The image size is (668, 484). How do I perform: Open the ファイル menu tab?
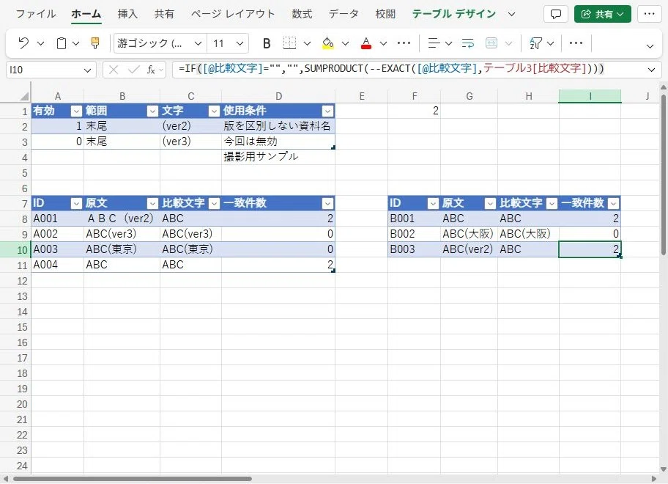36,14
